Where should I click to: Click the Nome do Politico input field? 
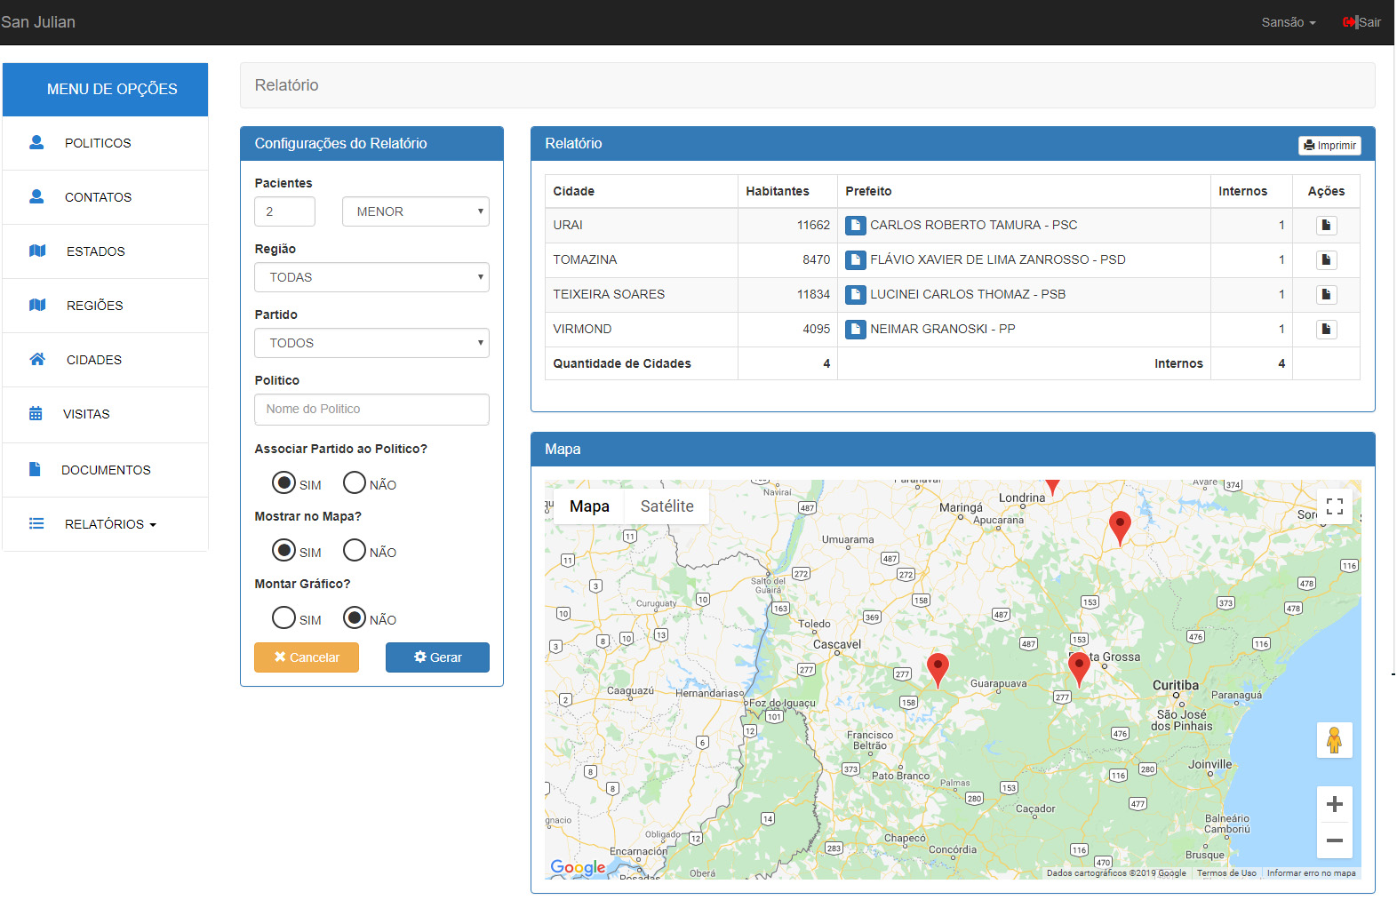(371, 410)
